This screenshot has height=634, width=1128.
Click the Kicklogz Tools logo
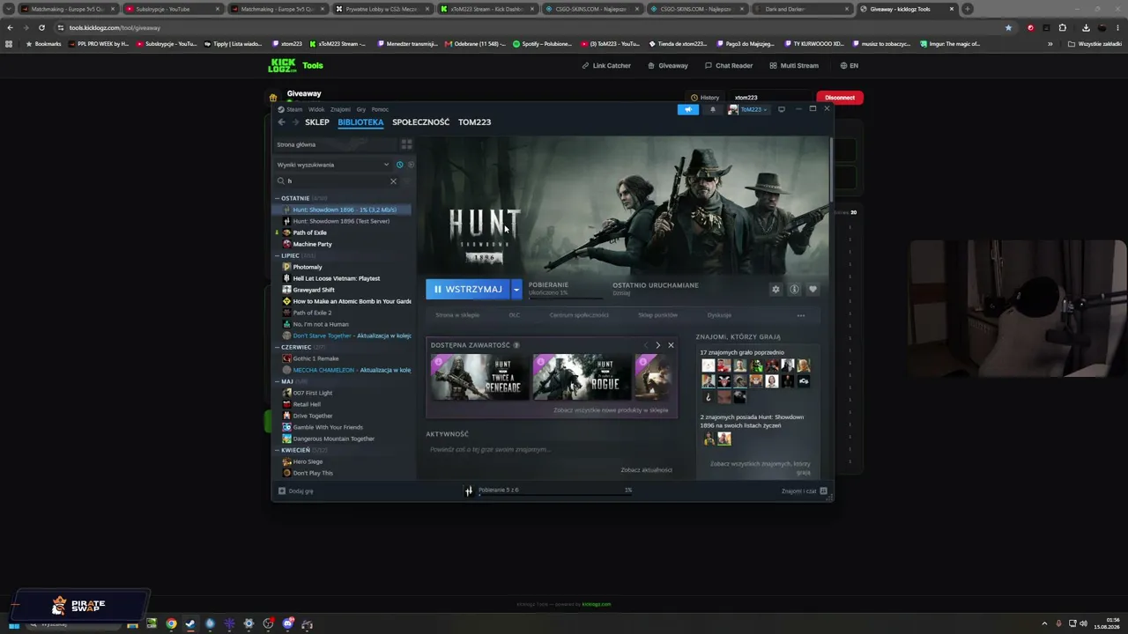295,65
